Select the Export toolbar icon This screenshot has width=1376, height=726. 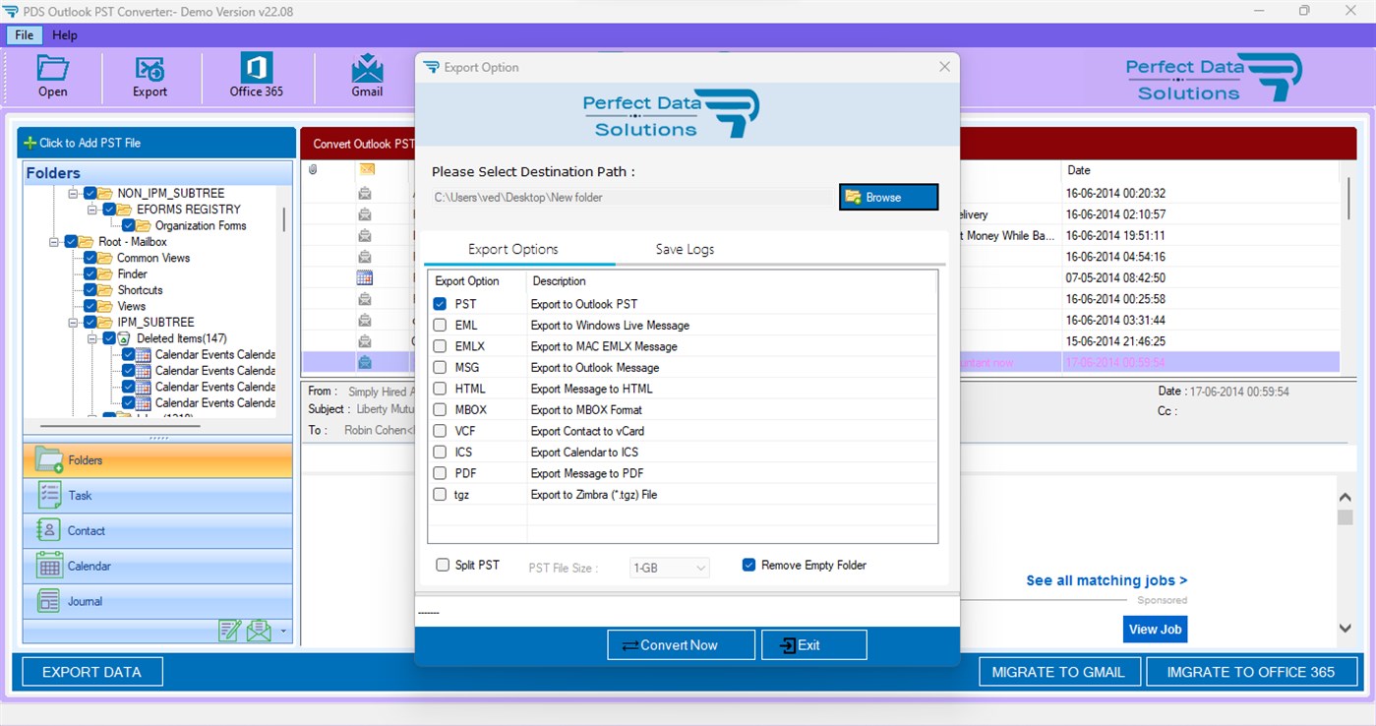pos(150,77)
